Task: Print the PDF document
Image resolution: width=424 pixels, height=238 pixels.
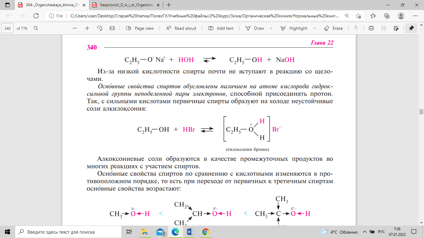Action: click(371, 28)
